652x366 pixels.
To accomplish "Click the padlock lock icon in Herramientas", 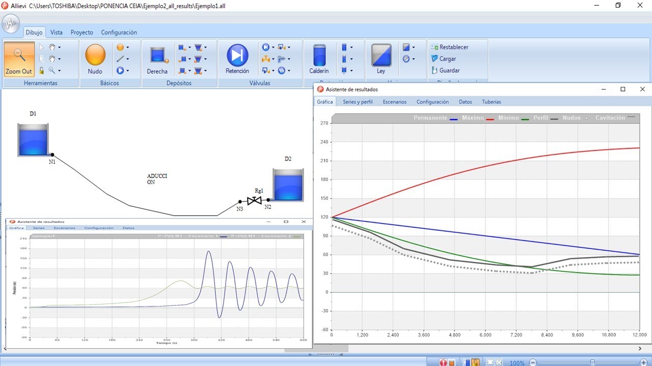I will (x=41, y=71).
